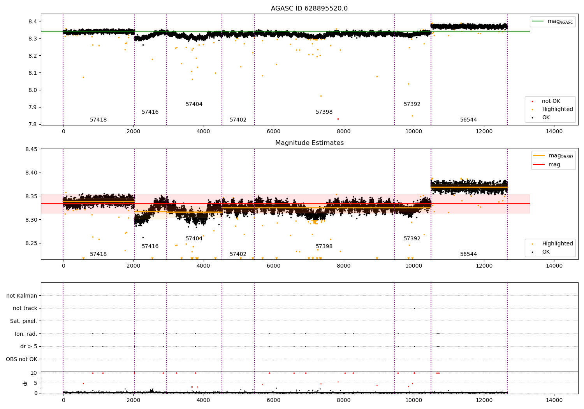Click OBSID label 57398 in the top plot
Viewport: 584px width, 409px height.
324,112
